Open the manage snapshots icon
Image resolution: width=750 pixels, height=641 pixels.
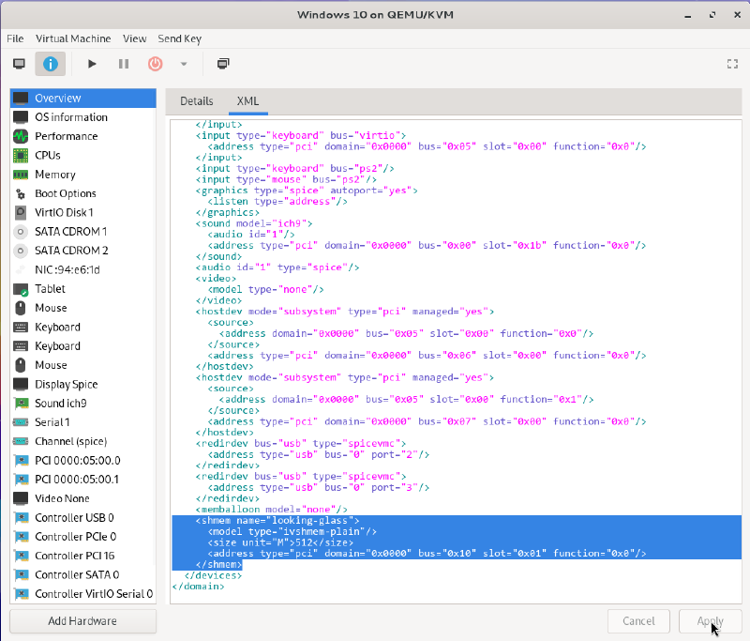[x=223, y=64]
